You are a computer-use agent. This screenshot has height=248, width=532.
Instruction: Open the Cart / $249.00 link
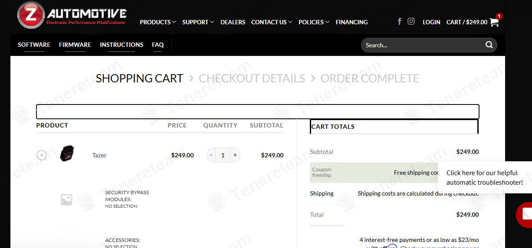[x=467, y=22]
